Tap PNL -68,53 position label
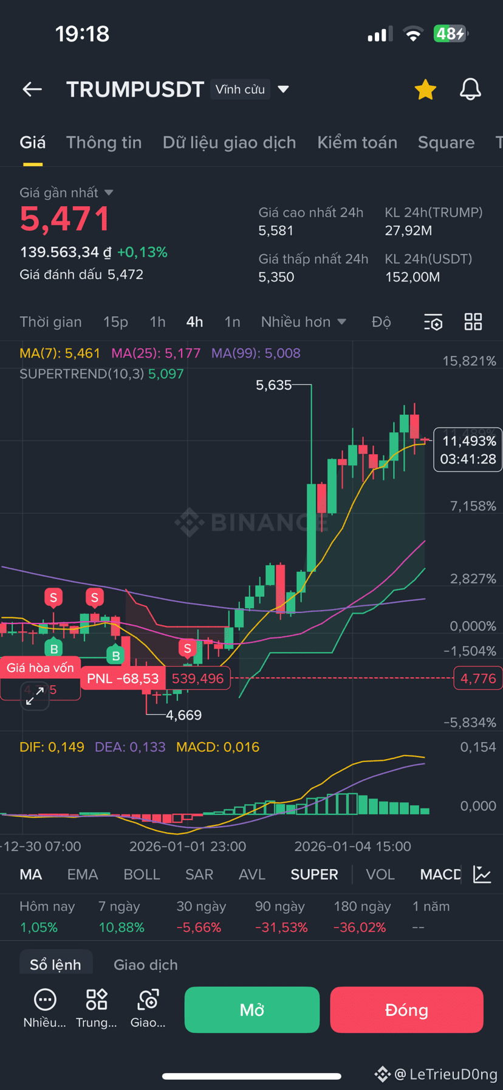Viewport: 503px width, 1090px height. click(x=123, y=679)
